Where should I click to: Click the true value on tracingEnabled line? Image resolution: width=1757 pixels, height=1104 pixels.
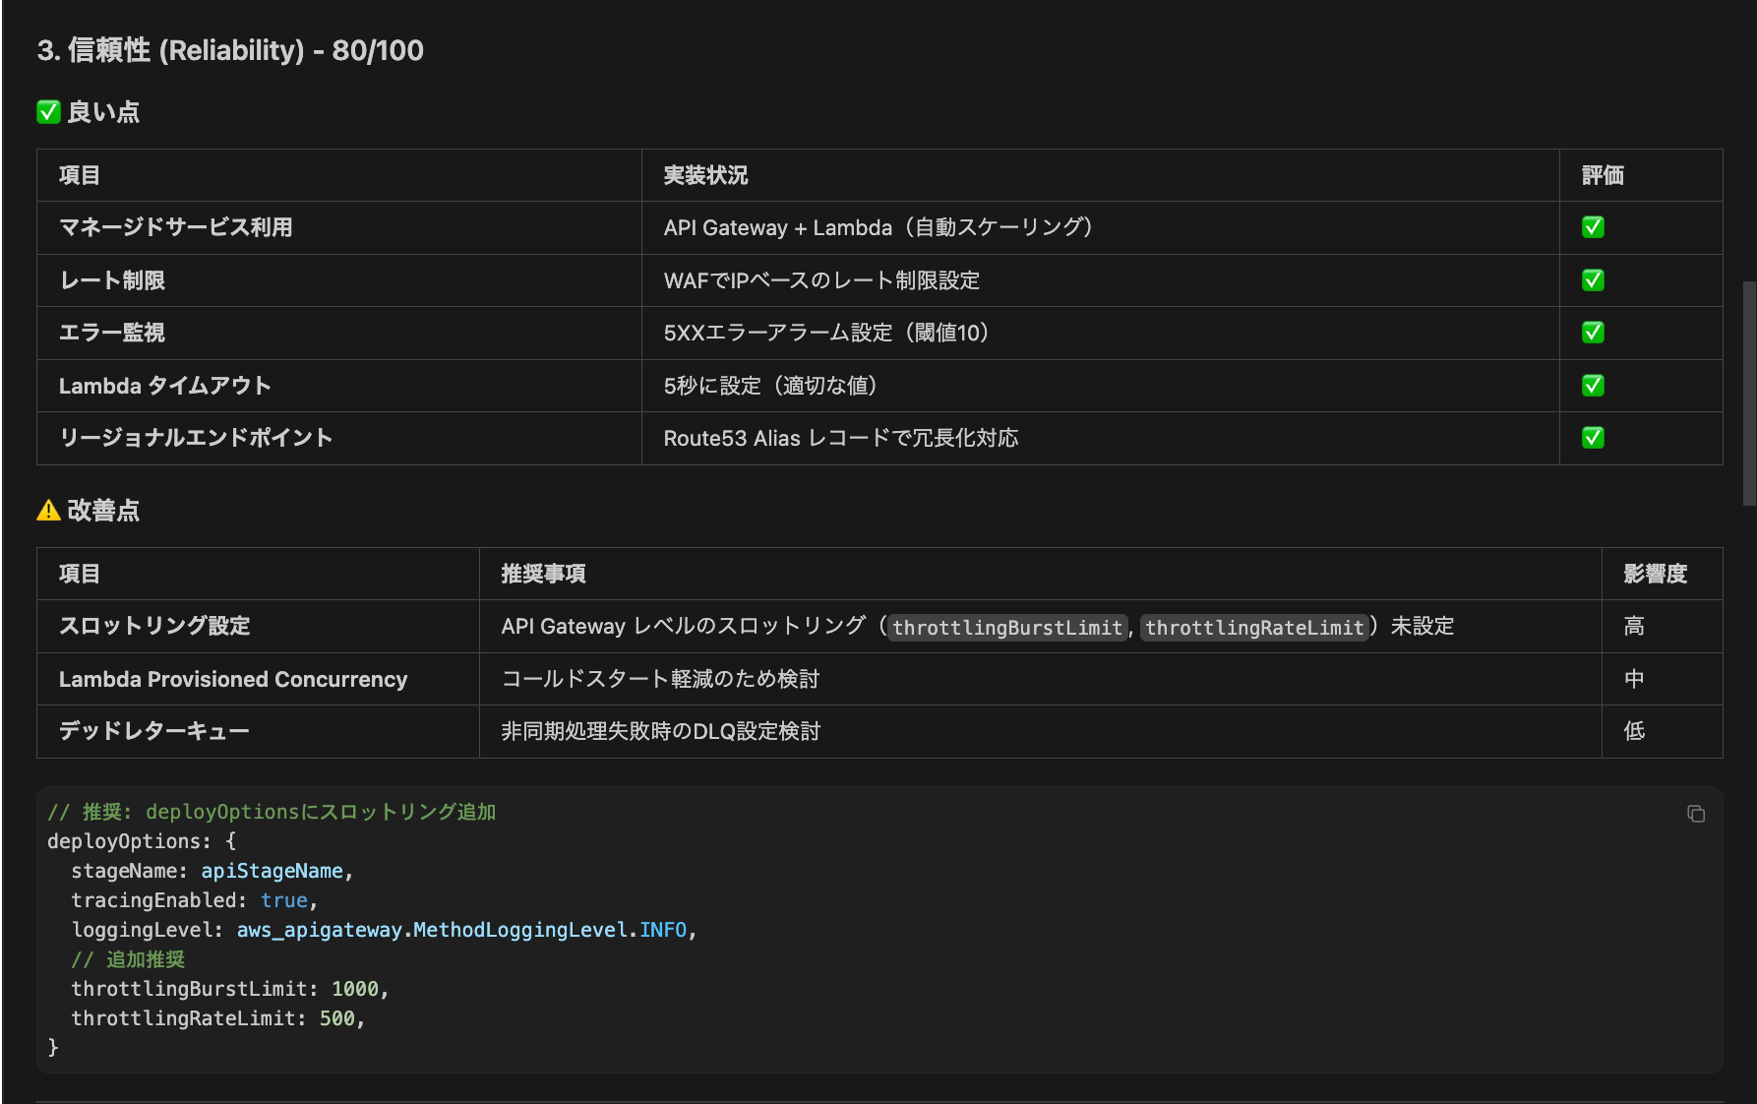(284, 899)
